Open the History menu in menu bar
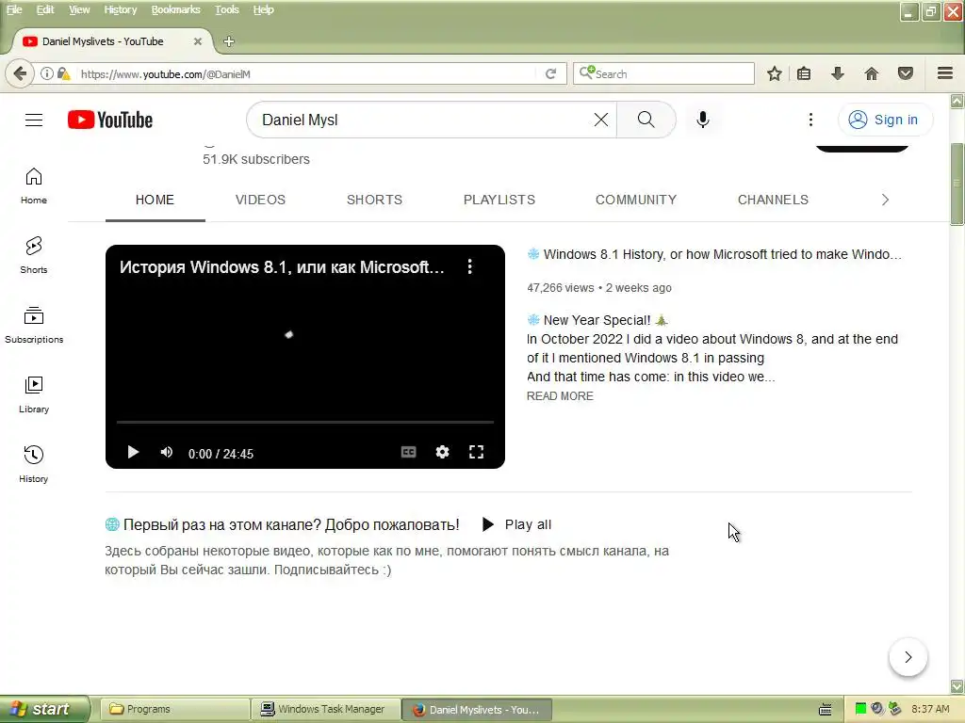Viewport: 965px width, 723px height. pos(120,9)
